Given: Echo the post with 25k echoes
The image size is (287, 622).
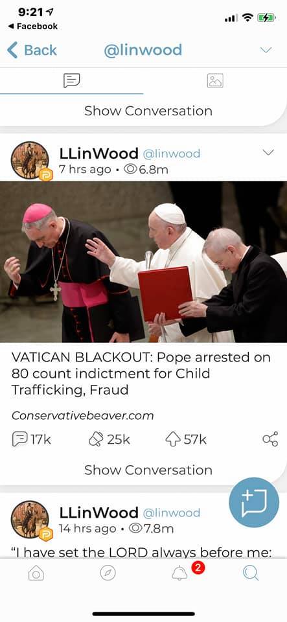Looking at the screenshot, I should (x=109, y=439).
